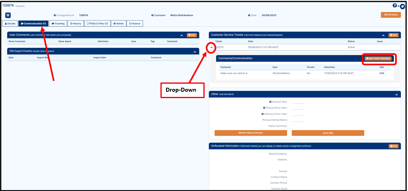Screen dimensions: 408x191
Task: Click help icon next to Date label
Action: 249,15
